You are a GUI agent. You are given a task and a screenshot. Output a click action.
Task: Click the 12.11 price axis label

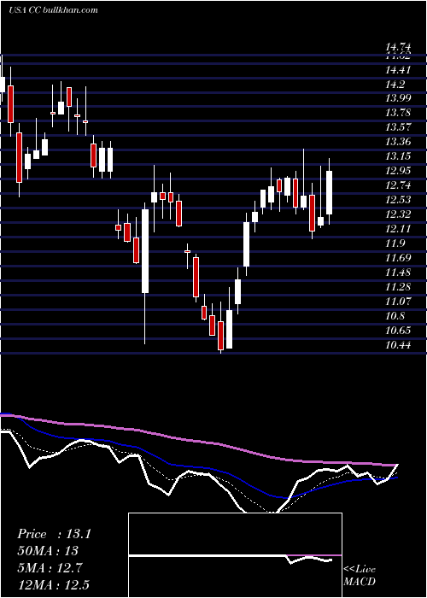pos(399,229)
